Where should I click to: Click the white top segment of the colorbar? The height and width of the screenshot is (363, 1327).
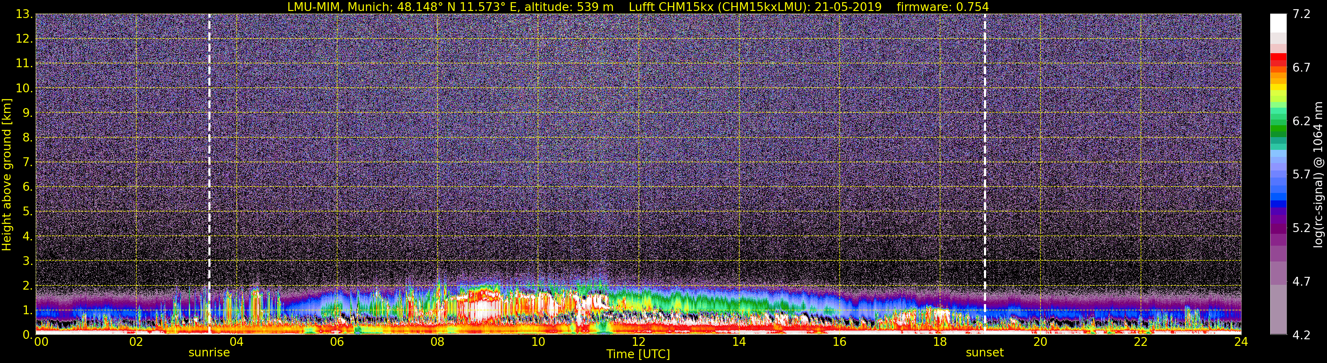pyautogui.click(x=1278, y=23)
